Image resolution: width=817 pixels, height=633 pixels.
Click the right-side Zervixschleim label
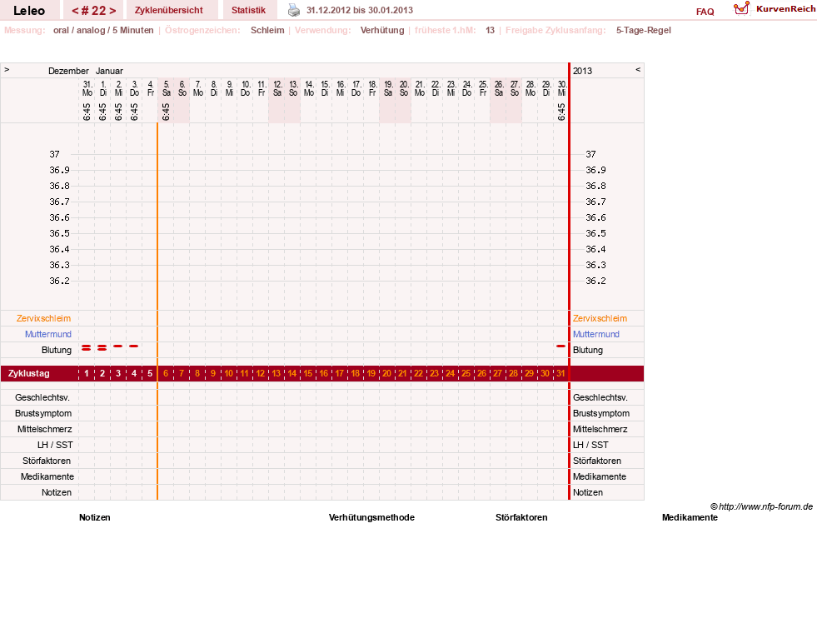click(x=600, y=318)
